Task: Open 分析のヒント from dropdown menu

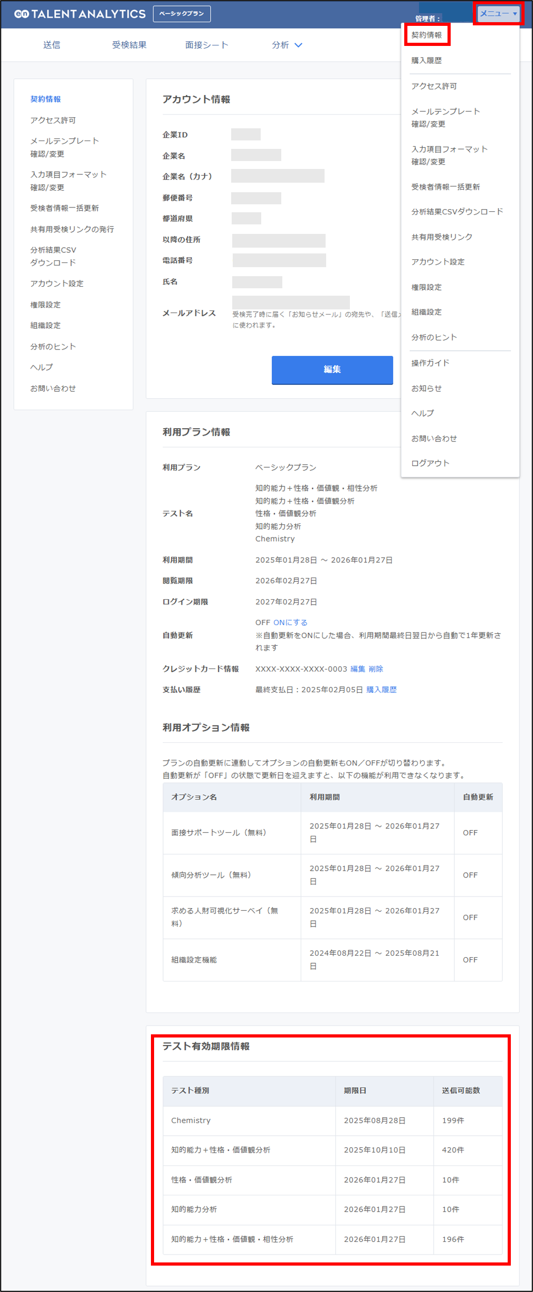Action: (x=434, y=337)
